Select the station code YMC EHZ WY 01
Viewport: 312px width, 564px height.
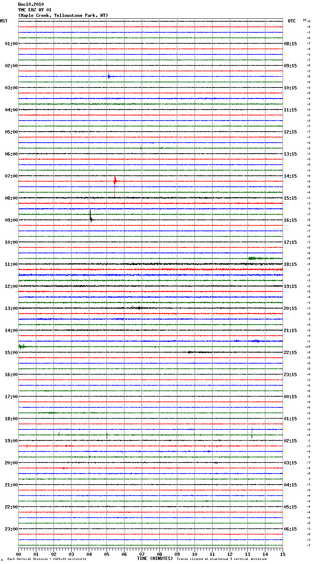(35, 10)
